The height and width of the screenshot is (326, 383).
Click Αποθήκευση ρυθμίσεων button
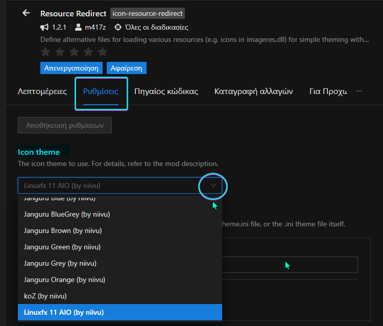[x=65, y=125]
